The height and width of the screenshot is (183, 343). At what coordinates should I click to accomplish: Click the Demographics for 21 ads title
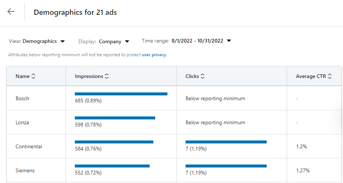[75, 12]
